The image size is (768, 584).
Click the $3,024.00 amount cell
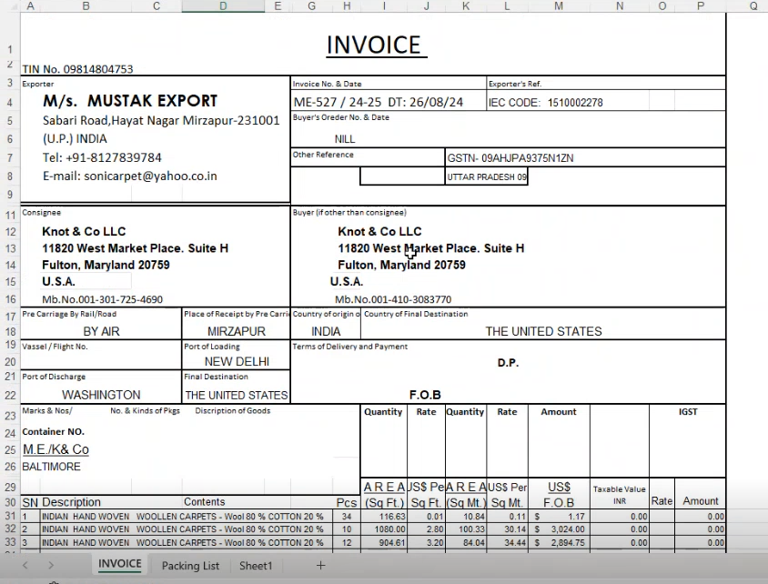(558, 529)
